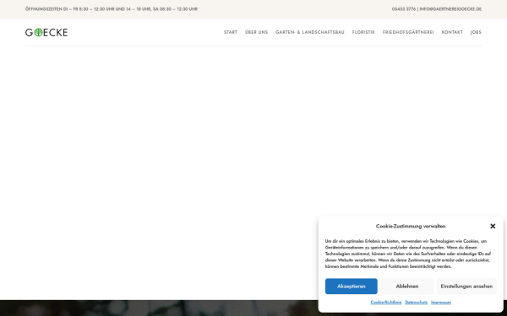The image size is (507, 316).
Task: Open the Impressum link
Action: point(441,303)
